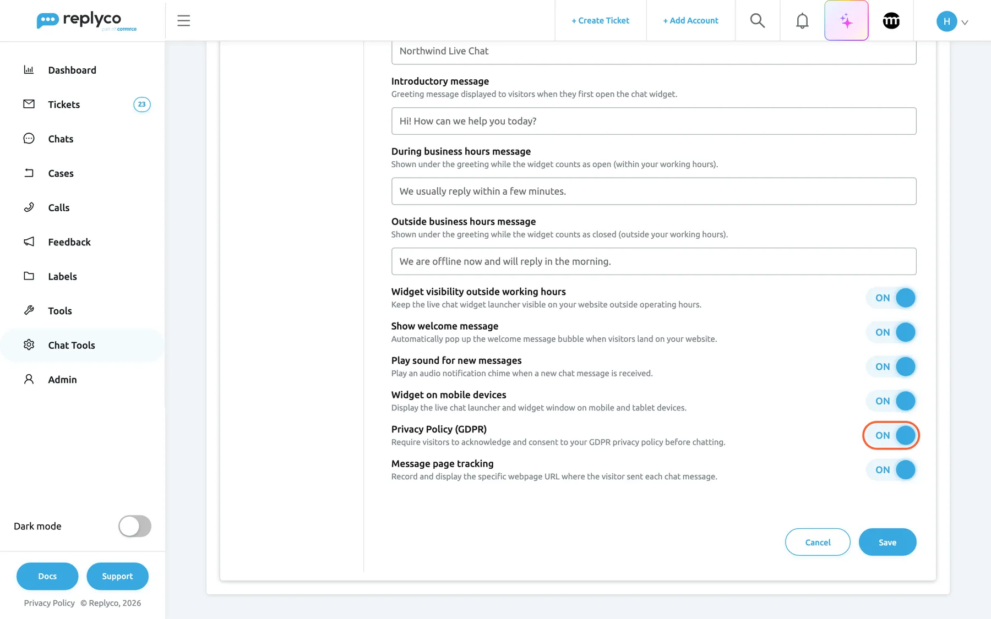Image resolution: width=991 pixels, height=619 pixels.
Task: Switch off Widget on mobile devices
Action: point(891,401)
